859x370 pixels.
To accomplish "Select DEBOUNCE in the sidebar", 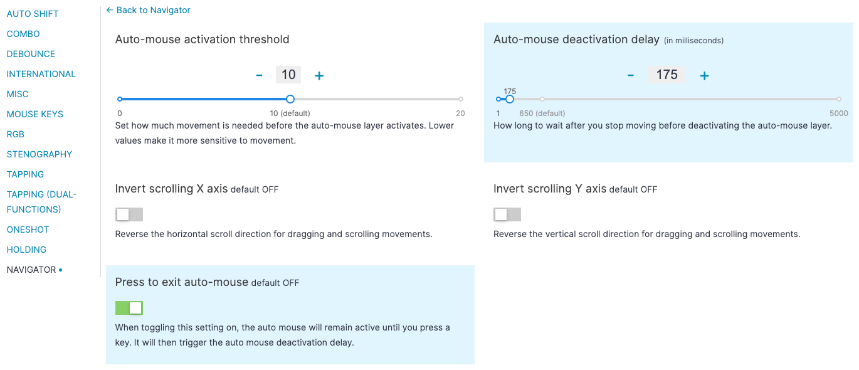I will click(31, 54).
